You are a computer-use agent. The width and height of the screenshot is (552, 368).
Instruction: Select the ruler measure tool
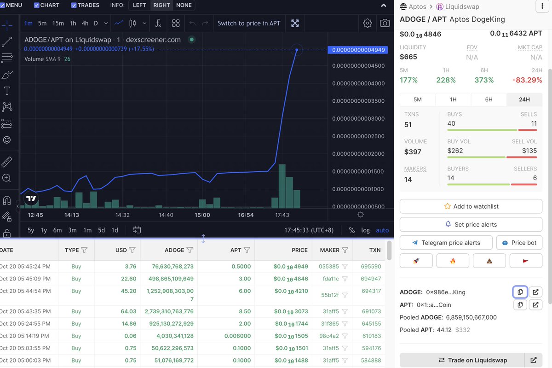pyautogui.click(x=7, y=162)
